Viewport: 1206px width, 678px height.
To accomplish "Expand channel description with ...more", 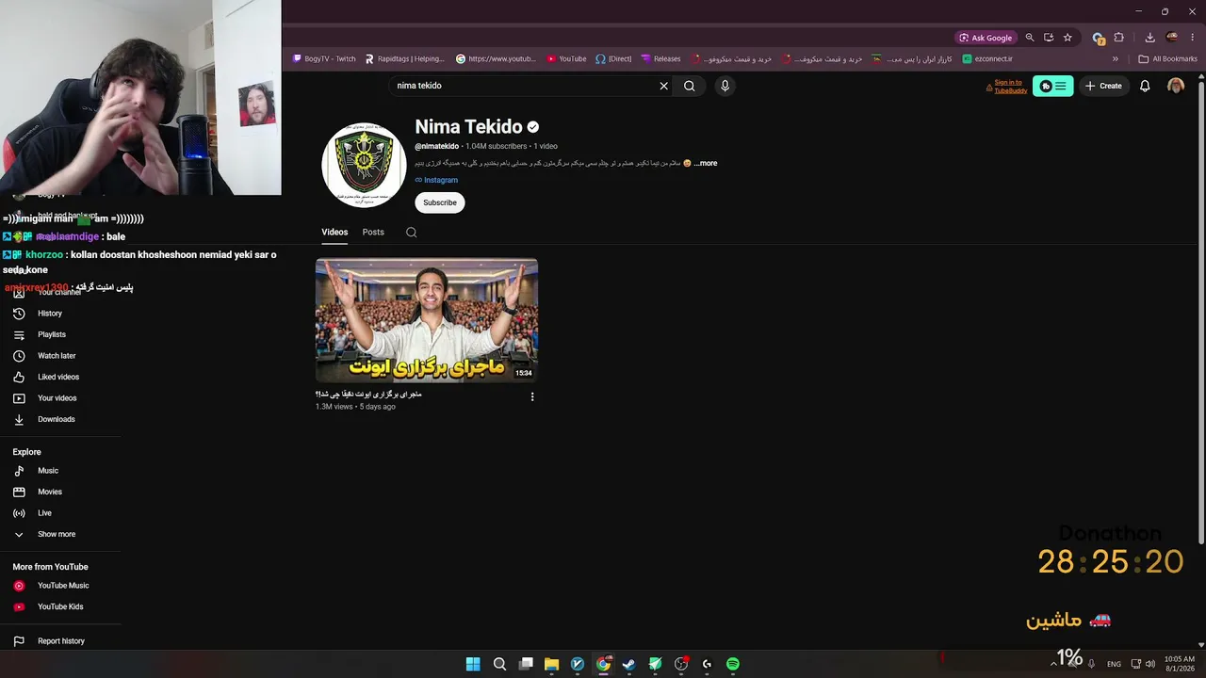I will pos(706,163).
